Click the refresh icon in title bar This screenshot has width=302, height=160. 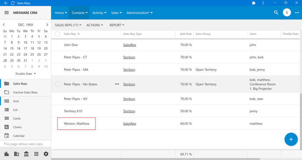pos(13,3)
